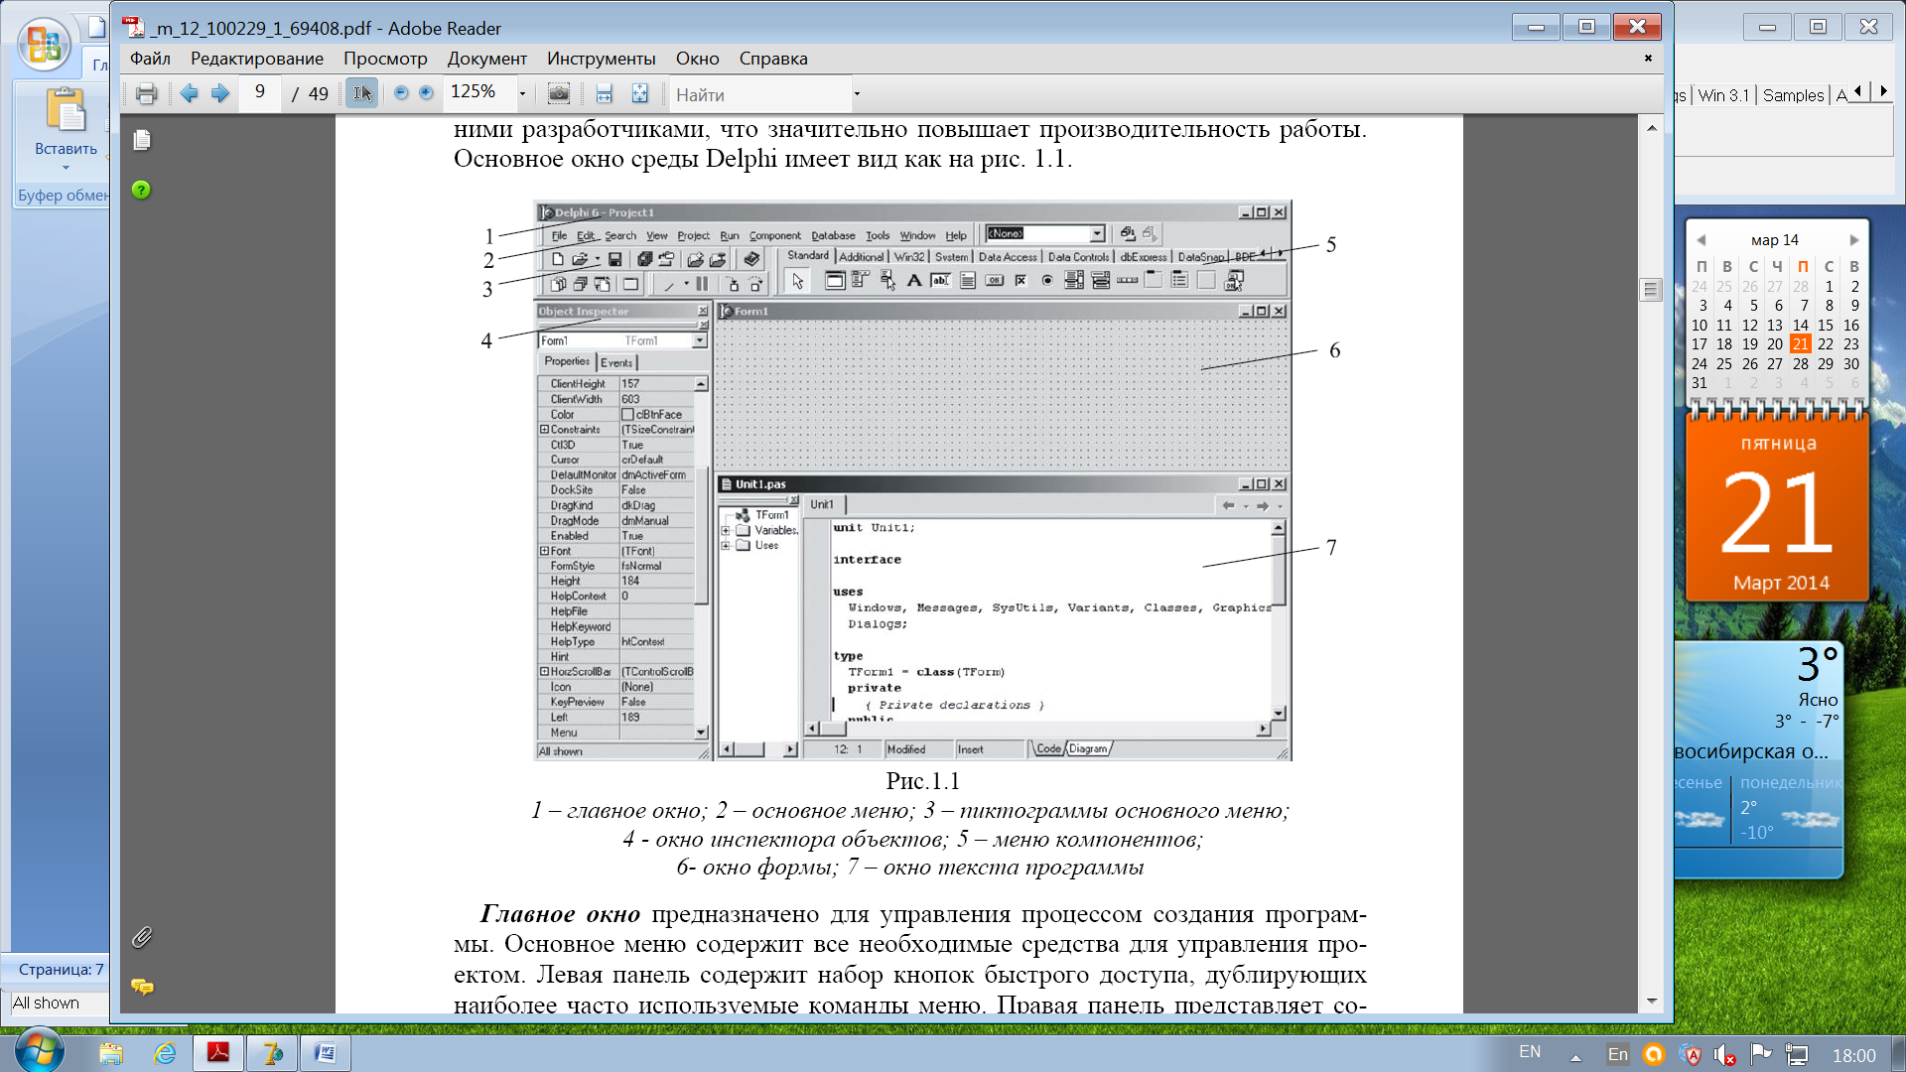Open the Find options dropdown arrow

pyautogui.click(x=857, y=94)
